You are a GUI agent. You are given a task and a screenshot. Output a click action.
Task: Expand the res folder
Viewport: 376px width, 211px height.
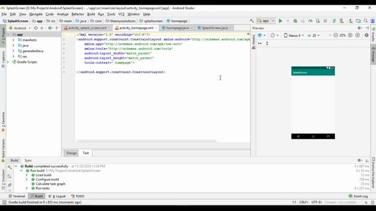(x=14, y=56)
